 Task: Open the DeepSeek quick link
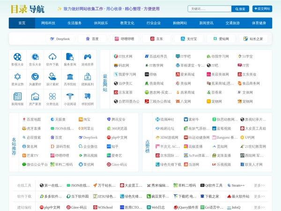click(59, 39)
